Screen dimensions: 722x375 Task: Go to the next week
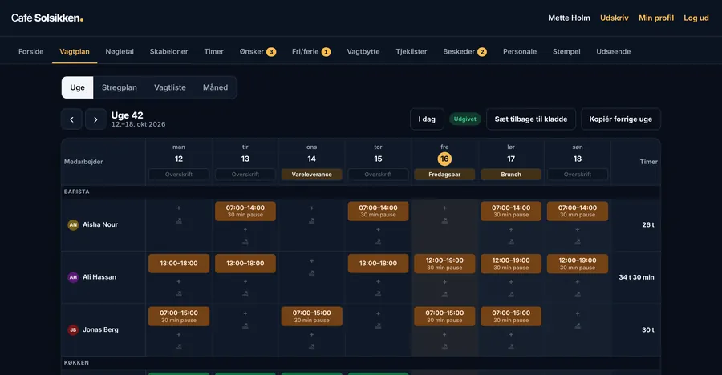95,119
